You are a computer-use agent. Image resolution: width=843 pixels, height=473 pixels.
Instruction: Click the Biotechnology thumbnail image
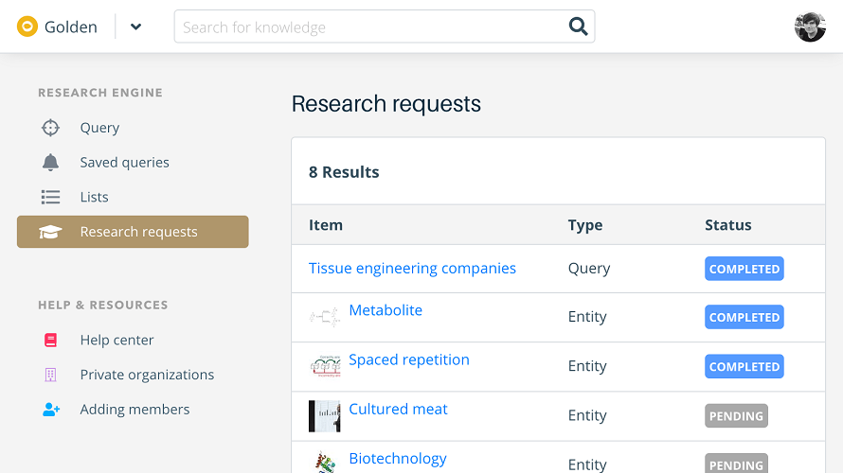click(325, 463)
